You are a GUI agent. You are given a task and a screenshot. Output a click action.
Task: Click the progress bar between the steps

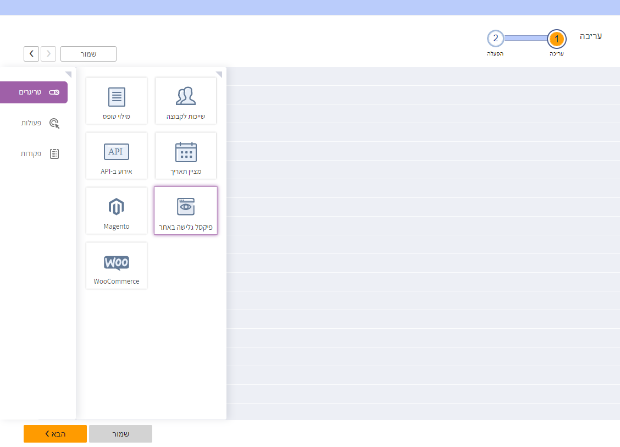[x=526, y=38]
